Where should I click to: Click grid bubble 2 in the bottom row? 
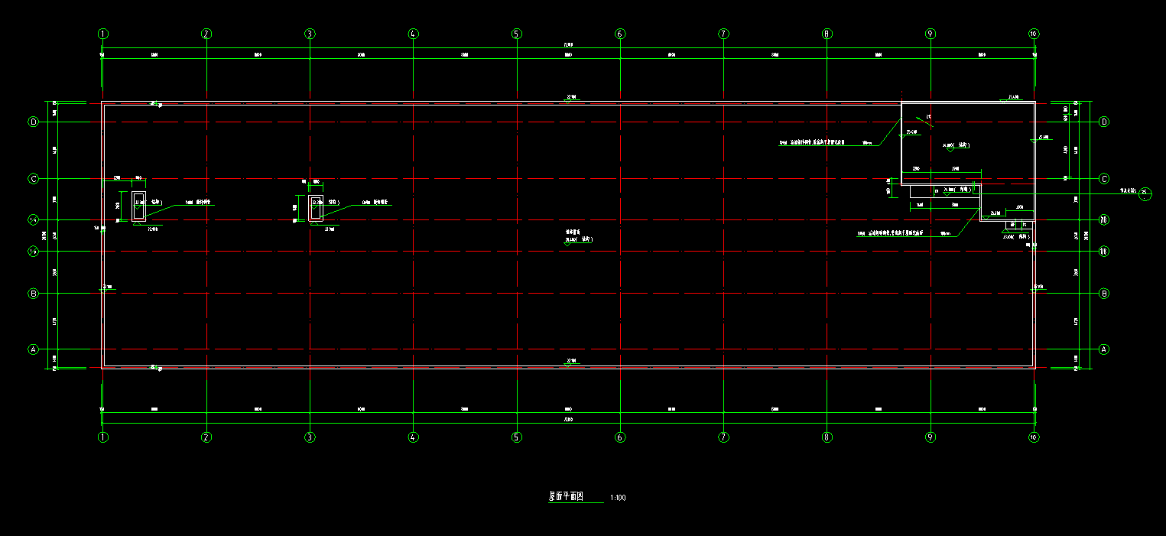pyautogui.click(x=206, y=437)
